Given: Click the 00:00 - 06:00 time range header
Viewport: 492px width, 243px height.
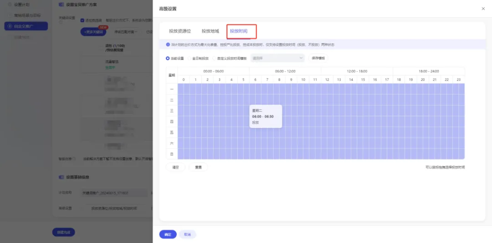Looking at the screenshot, I should [213, 71].
